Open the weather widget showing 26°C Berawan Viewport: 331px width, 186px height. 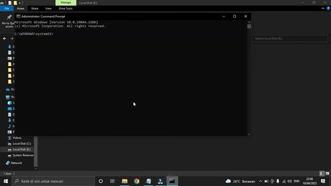coord(240,181)
